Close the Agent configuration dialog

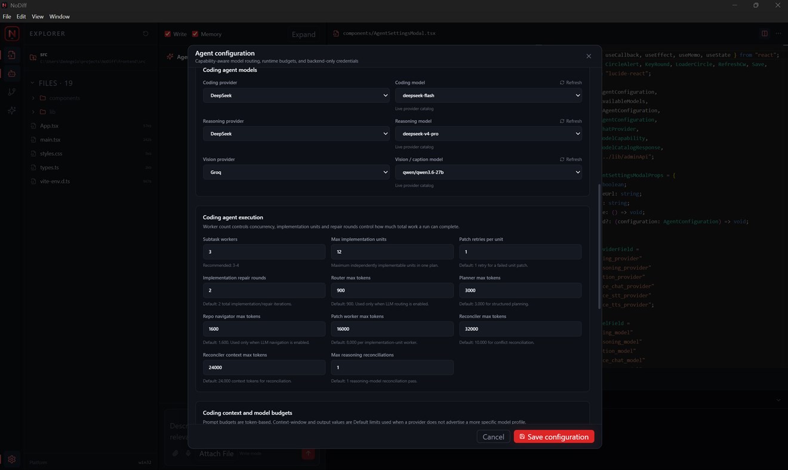(589, 56)
